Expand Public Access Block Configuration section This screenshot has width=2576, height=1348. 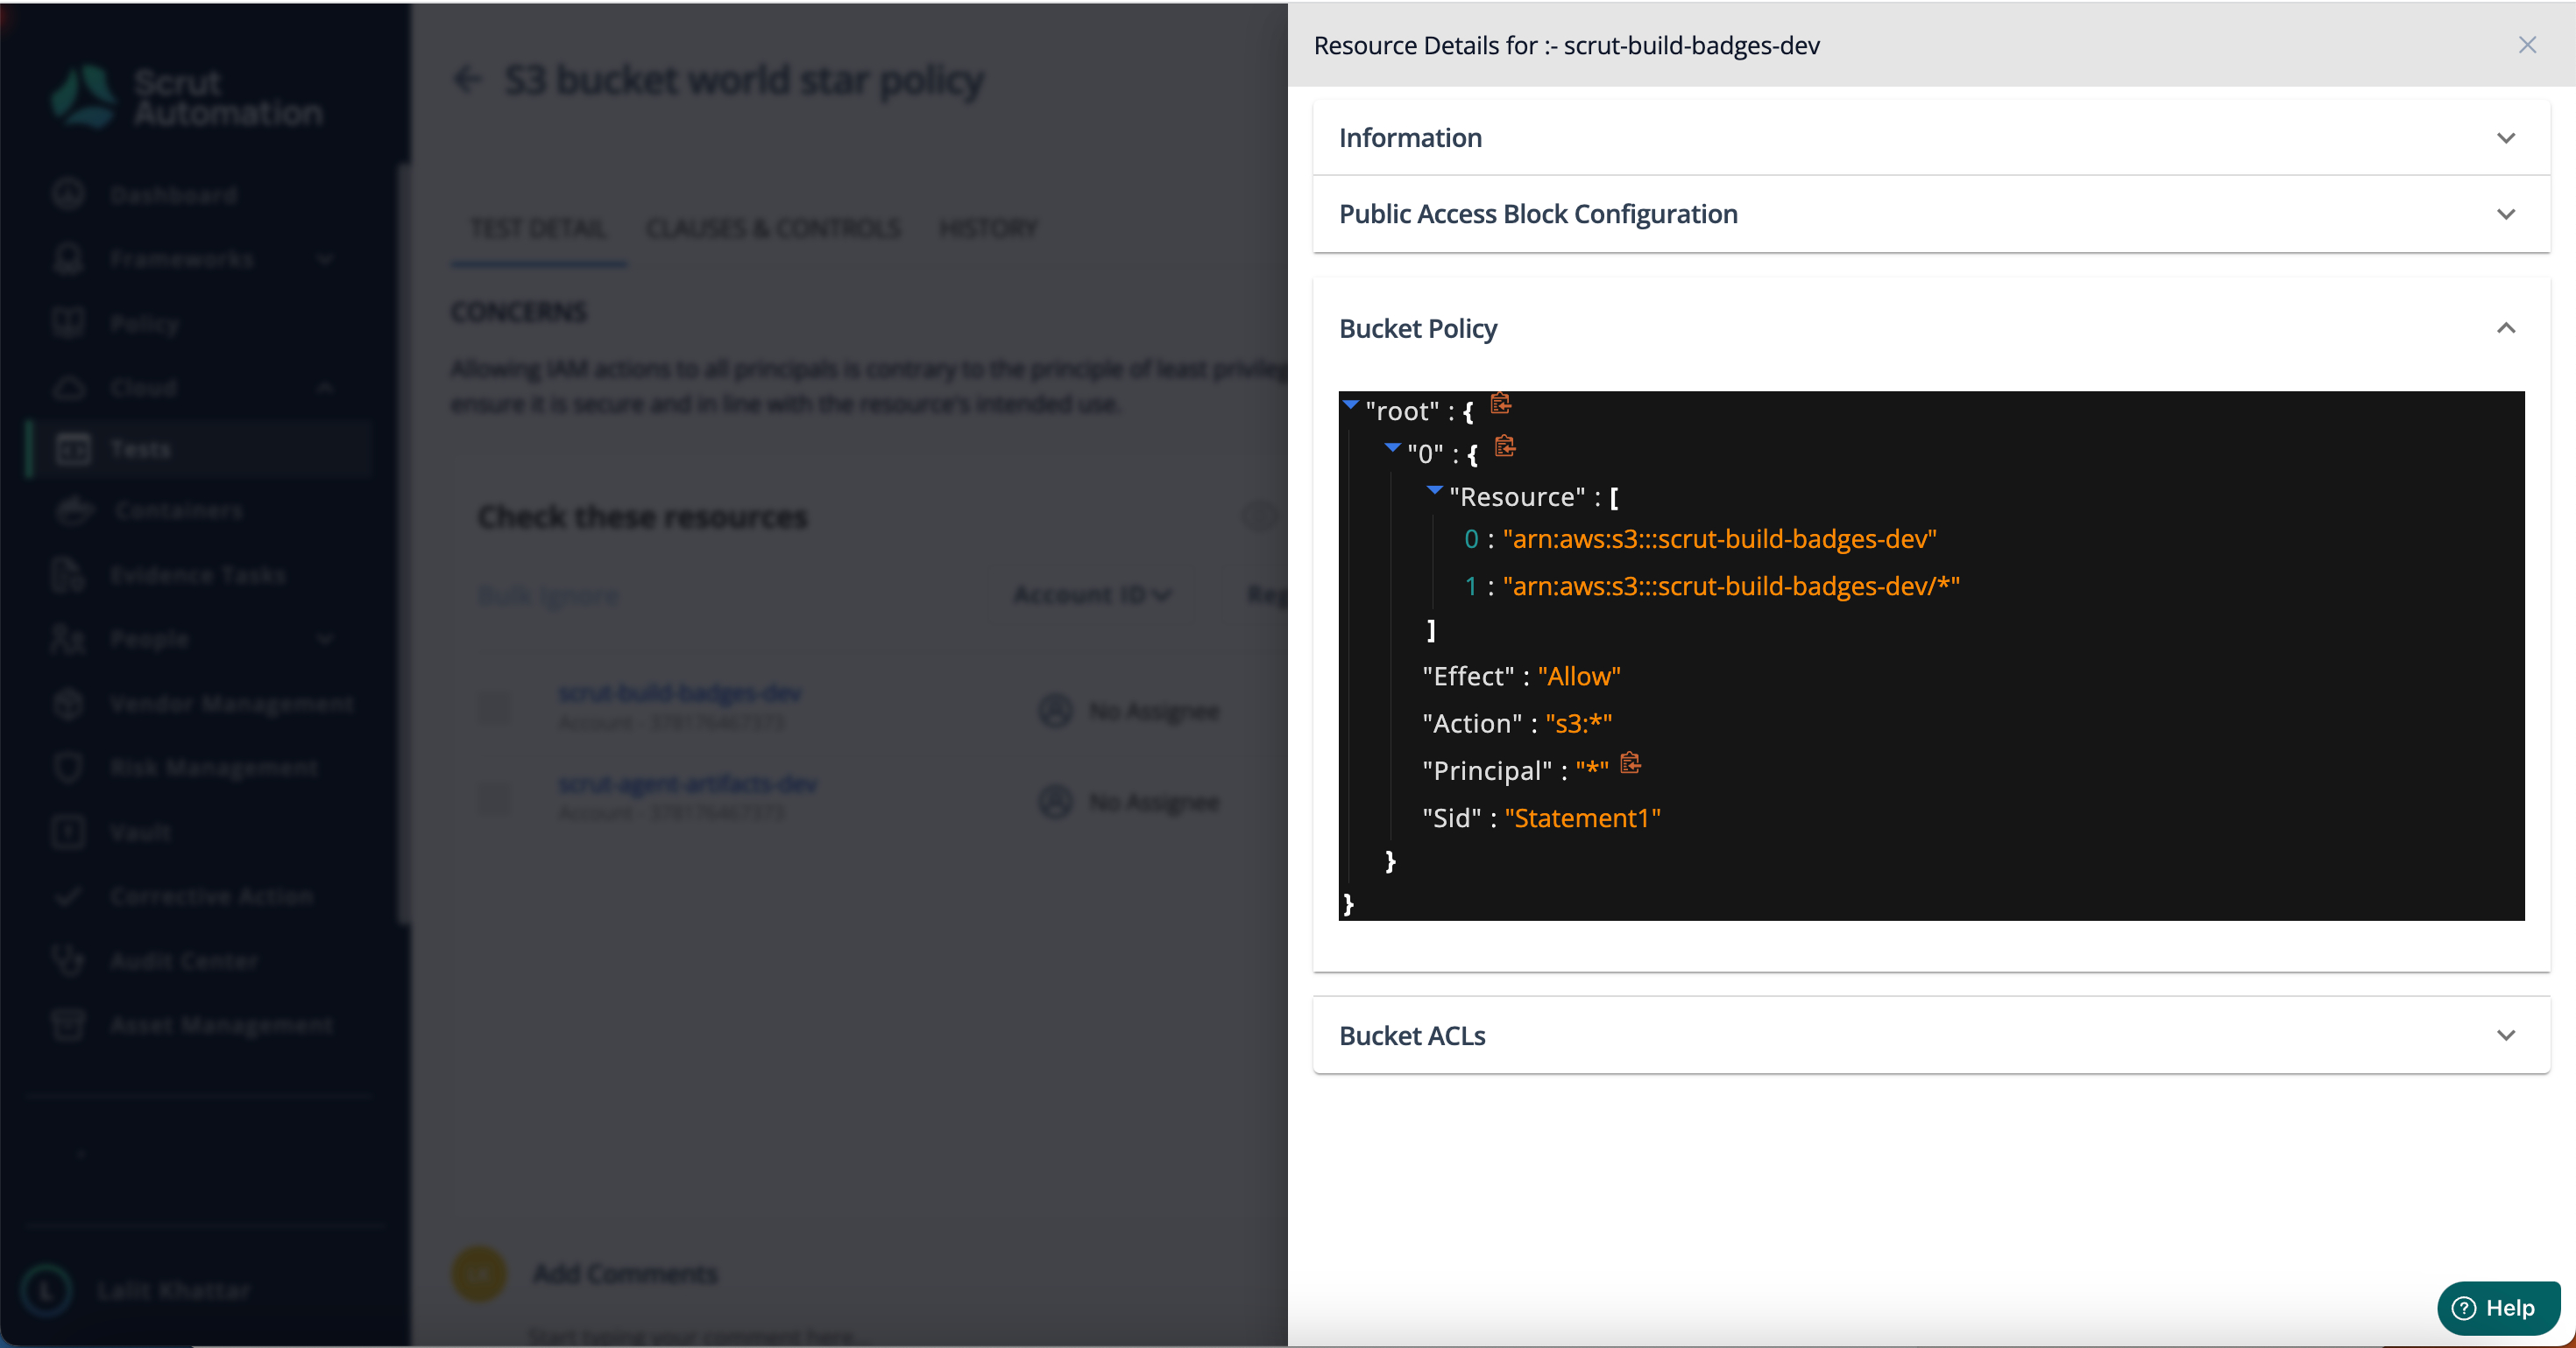[x=1931, y=214]
